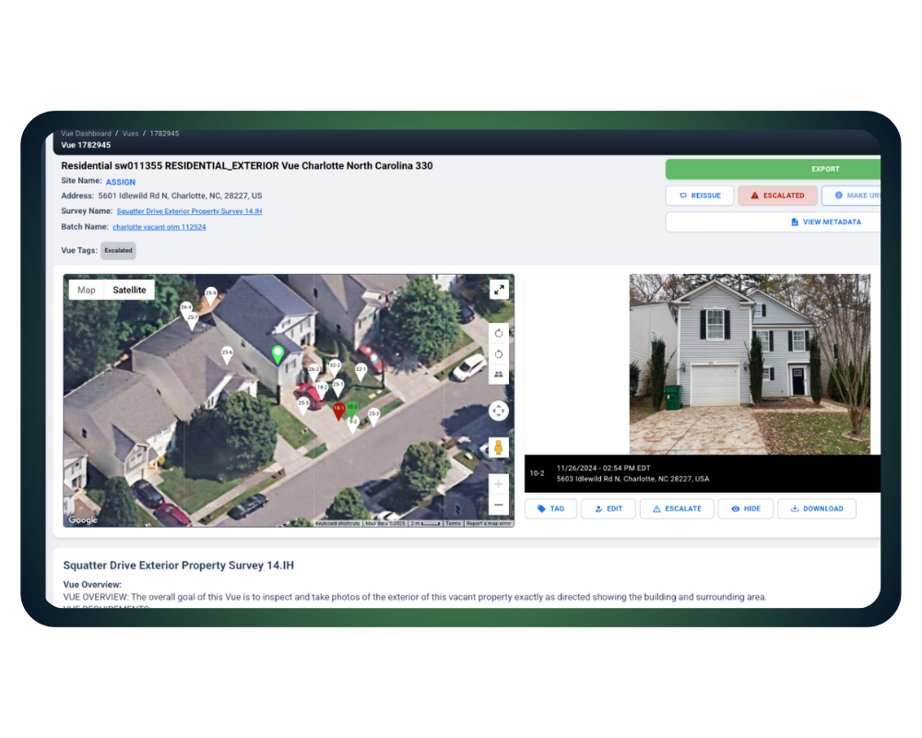
Task: Open the map camera pan control
Action: click(x=499, y=411)
